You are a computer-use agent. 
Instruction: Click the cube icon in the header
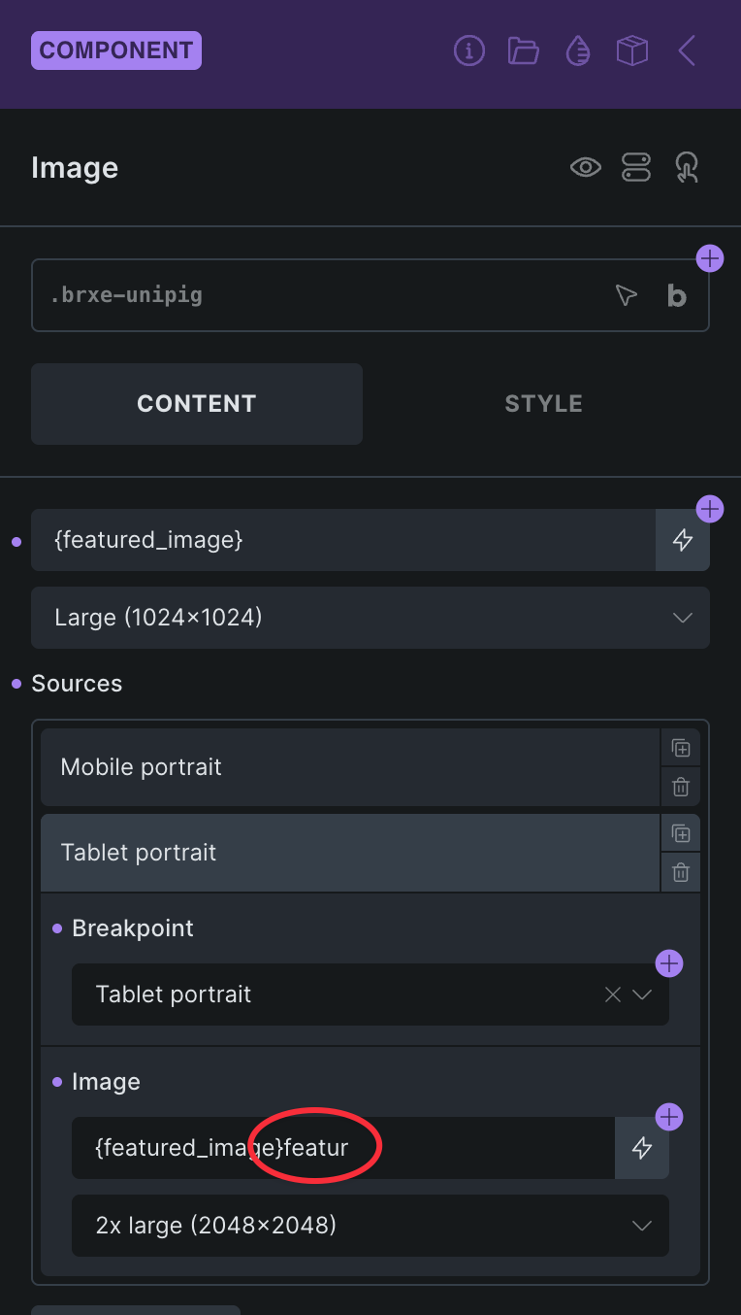click(632, 51)
